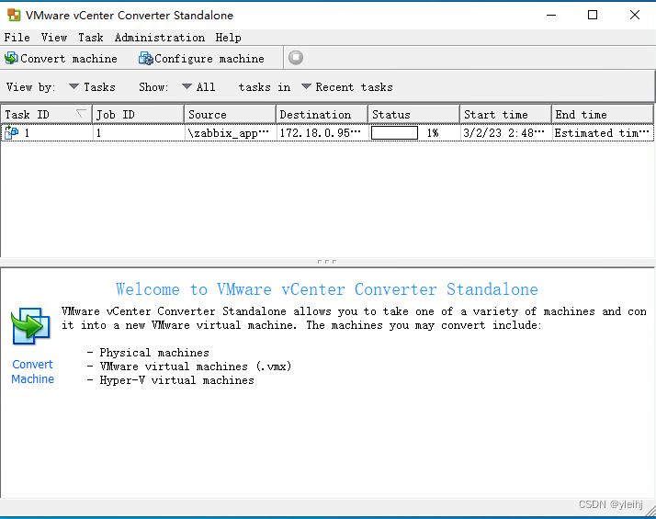Sort by the Start time column header
Screen dimensions: 656x519
point(505,115)
